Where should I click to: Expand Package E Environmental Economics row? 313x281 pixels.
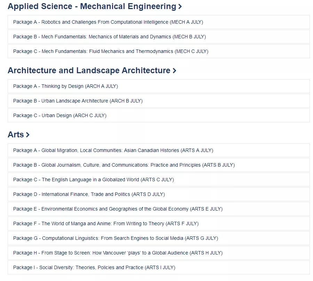[x=159, y=209]
